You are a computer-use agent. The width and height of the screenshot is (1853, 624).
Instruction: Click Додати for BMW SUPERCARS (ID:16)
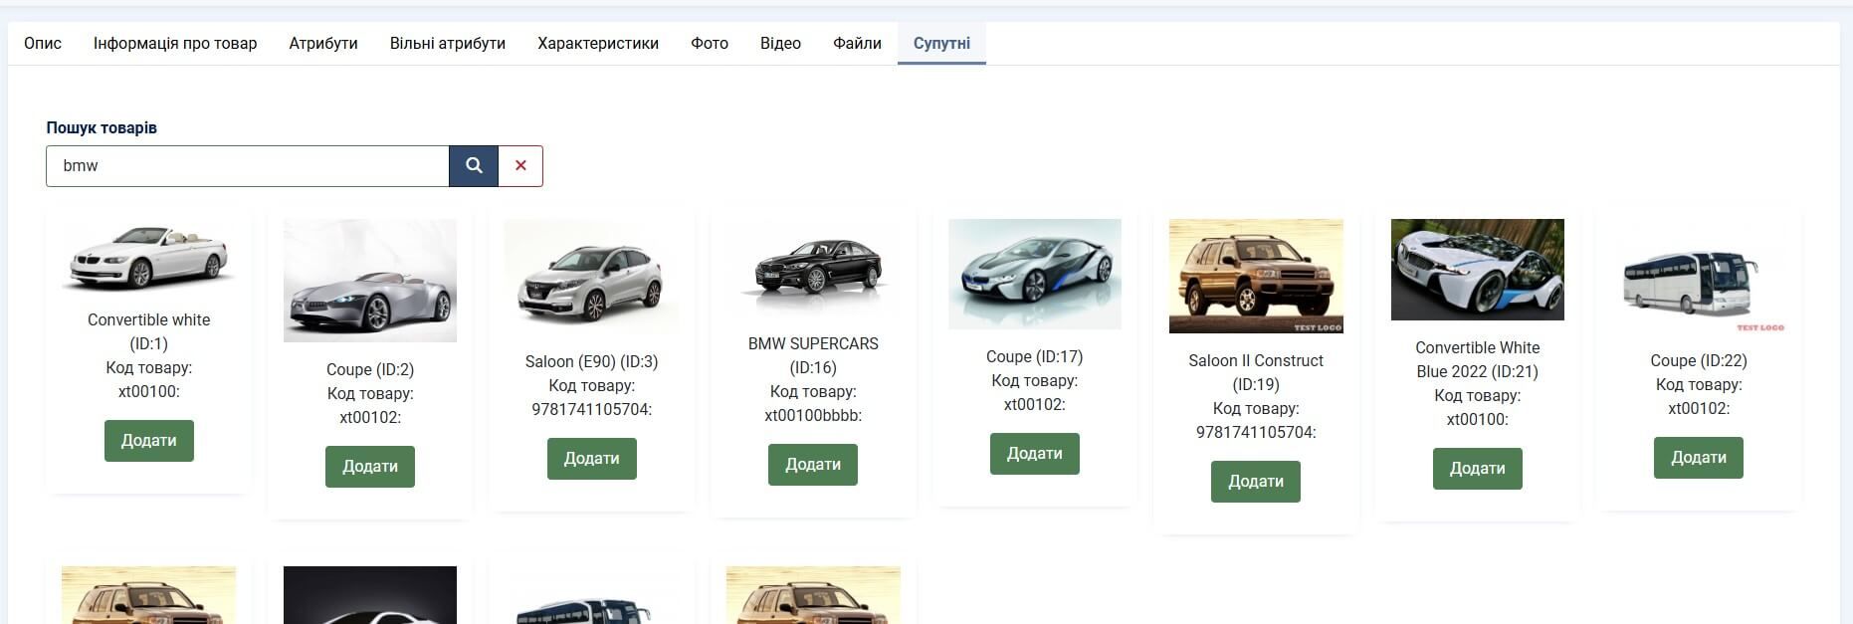click(x=813, y=465)
